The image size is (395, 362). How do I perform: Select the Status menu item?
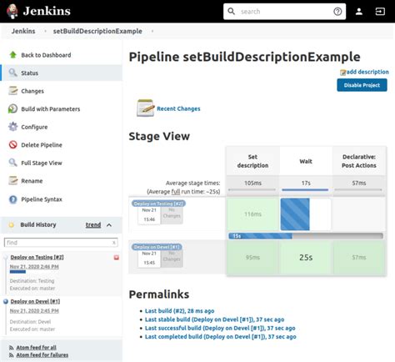click(x=61, y=73)
